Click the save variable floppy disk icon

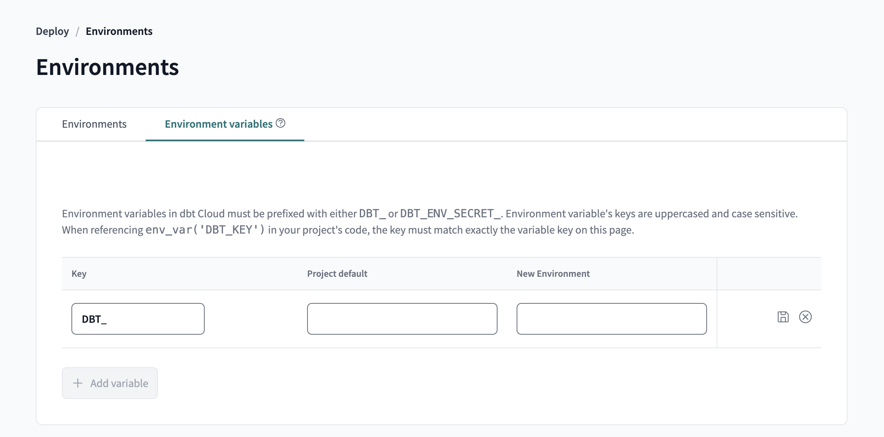[x=783, y=317]
